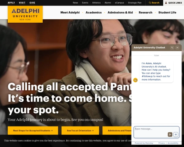Click the APPLY link in top bar
Viewport: 184px width, 147px height.
coord(11,2)
